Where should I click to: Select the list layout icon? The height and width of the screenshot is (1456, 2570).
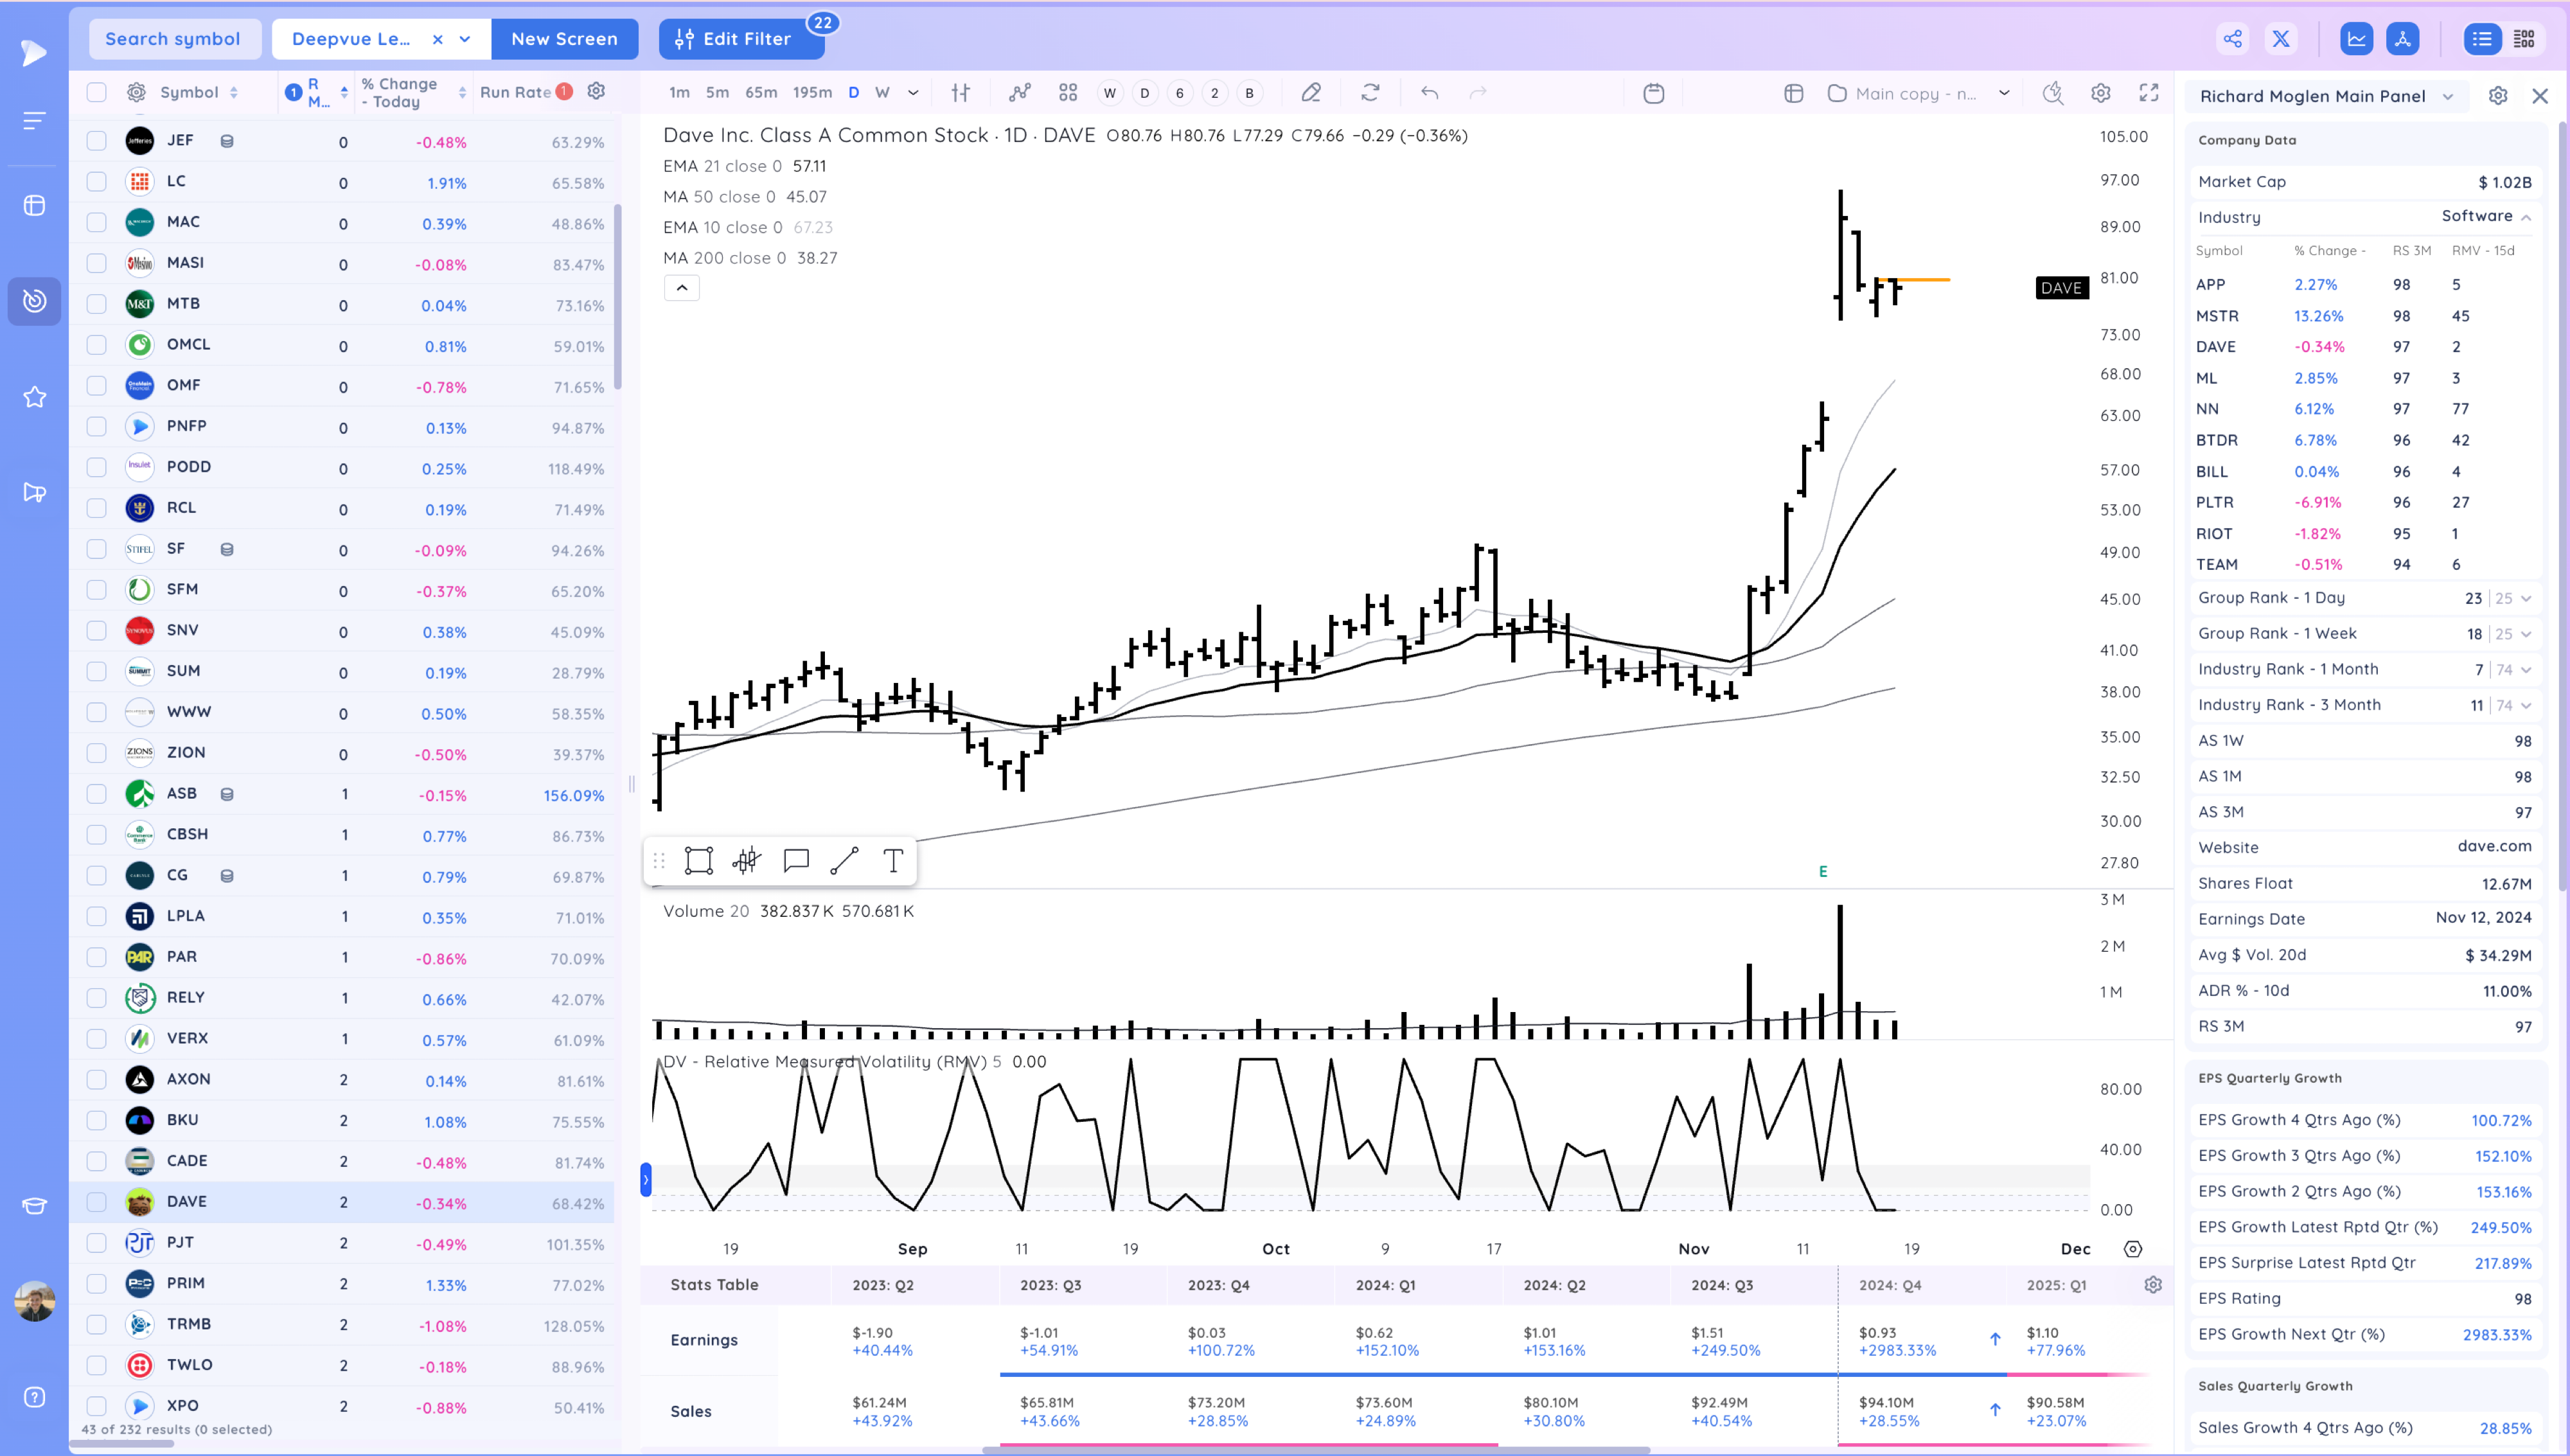[x=2482, y=39]
